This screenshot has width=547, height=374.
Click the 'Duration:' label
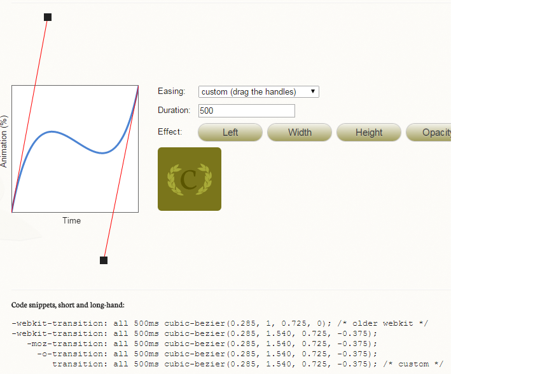(x=174, y=110)
